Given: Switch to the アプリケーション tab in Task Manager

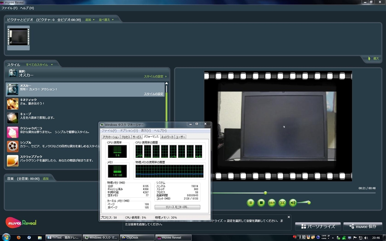Looking at the screenshot, I should click(x=111, y=137).
